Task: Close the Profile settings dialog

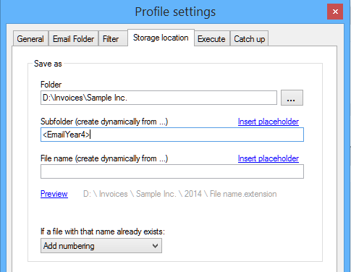Action: click(x=335, y=12)
